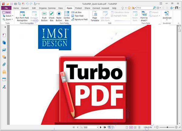
Task: Open the Help tab
Action: (114, 8)
